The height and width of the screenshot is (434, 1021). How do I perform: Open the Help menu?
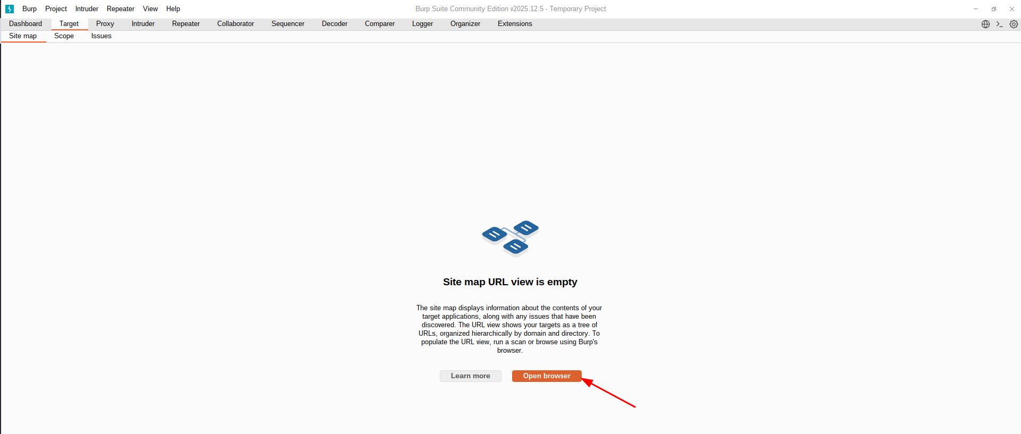click(x=173, y=9)
